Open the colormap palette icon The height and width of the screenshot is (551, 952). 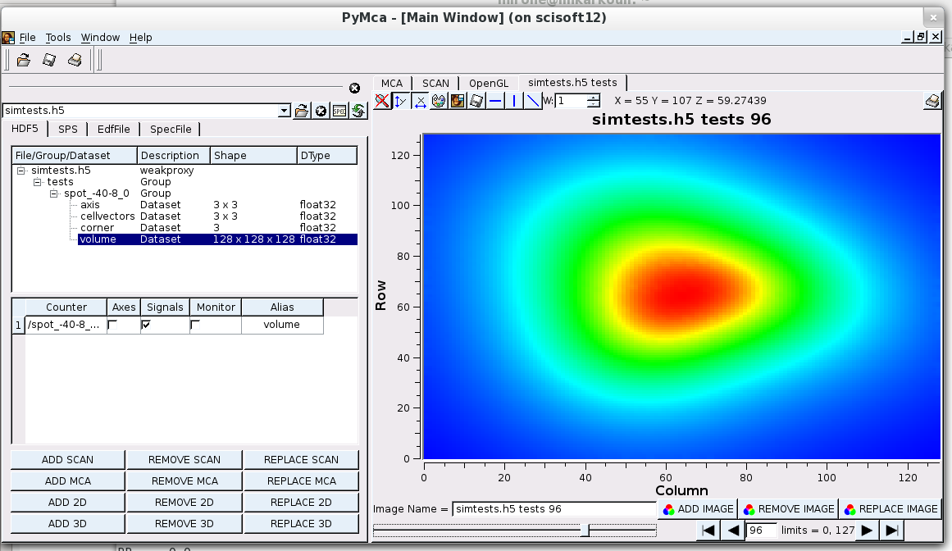point(439,101)
